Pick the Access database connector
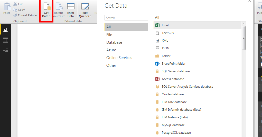This screenshot has width=262, height=137. [173, 79]
